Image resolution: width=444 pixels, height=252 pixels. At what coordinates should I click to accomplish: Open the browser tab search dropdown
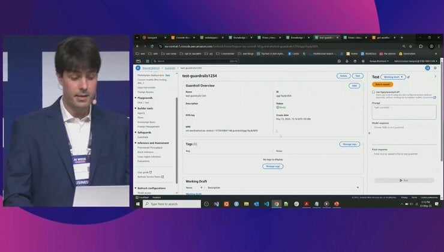[x=137, y=37]
